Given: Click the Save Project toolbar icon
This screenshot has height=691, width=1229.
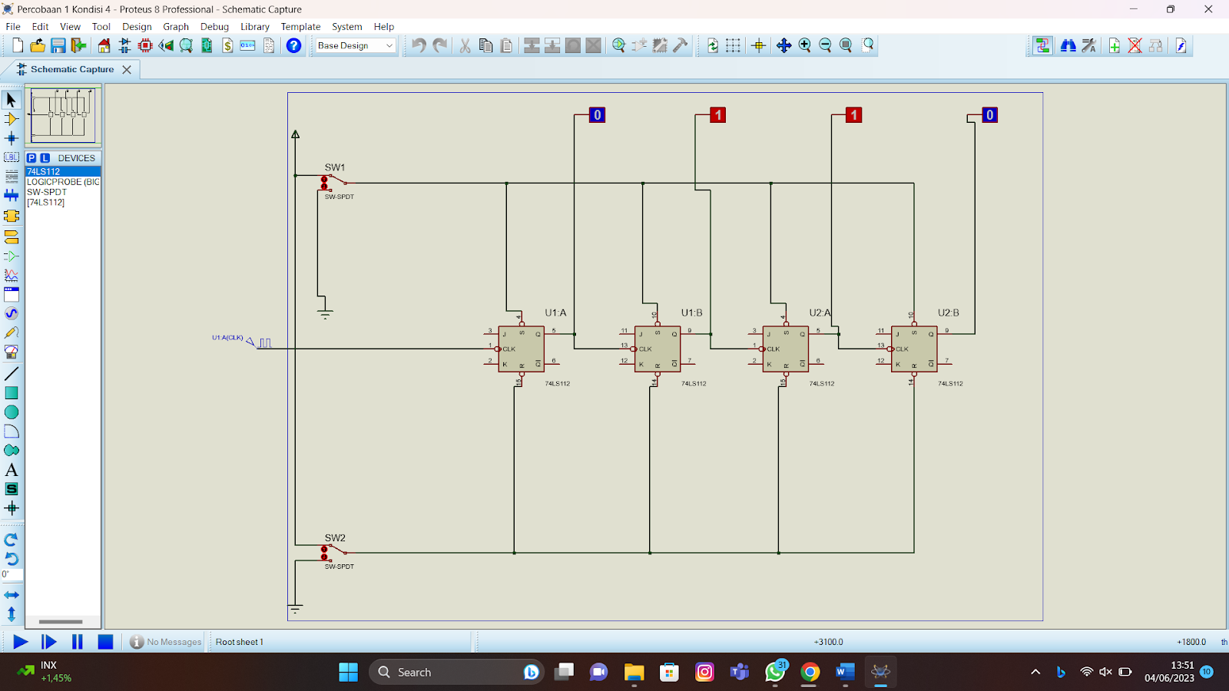Looking at the screenshot, I should [x=58, y=45].
